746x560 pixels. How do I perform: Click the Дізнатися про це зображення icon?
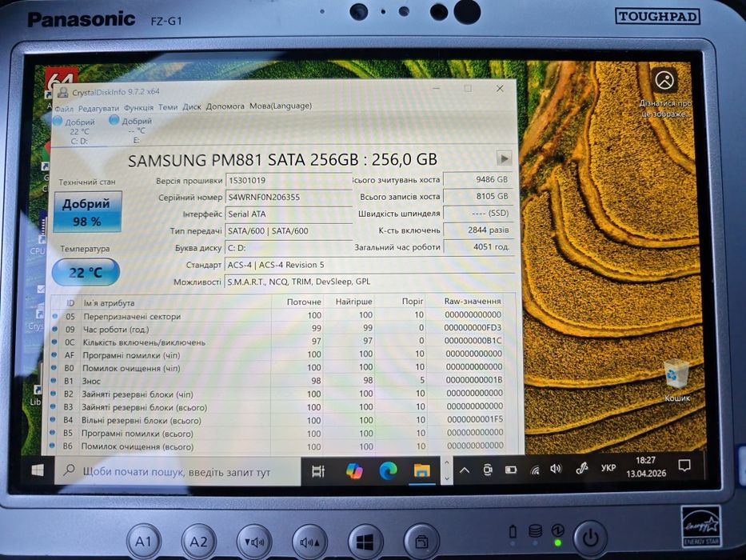click(664, 94)
